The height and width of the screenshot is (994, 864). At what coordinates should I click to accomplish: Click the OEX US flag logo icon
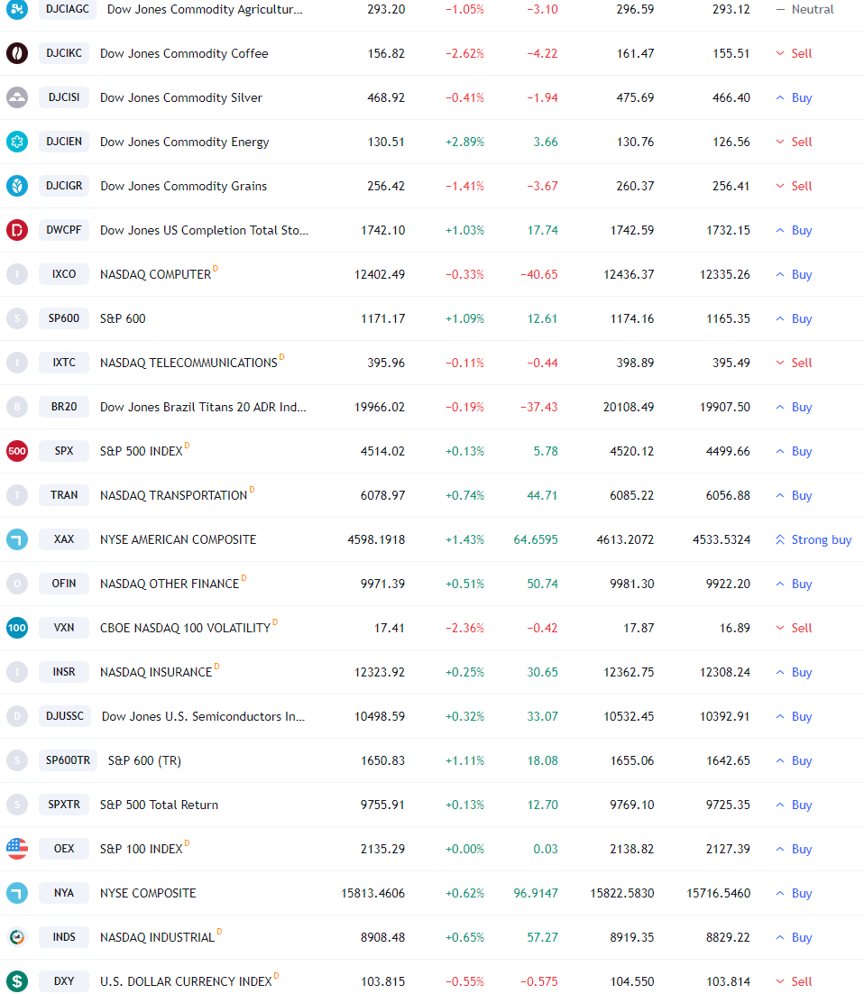(x=17, y=849)
